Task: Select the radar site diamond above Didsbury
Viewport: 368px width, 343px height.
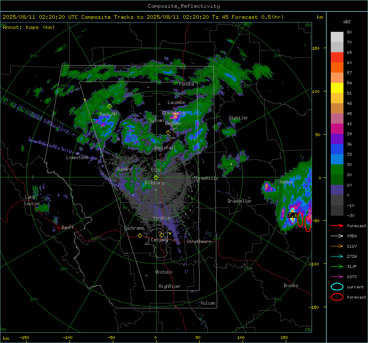Action: 156,178
